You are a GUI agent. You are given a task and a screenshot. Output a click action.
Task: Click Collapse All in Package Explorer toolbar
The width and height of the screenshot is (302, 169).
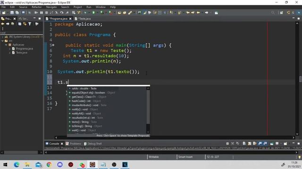(20, 24)
